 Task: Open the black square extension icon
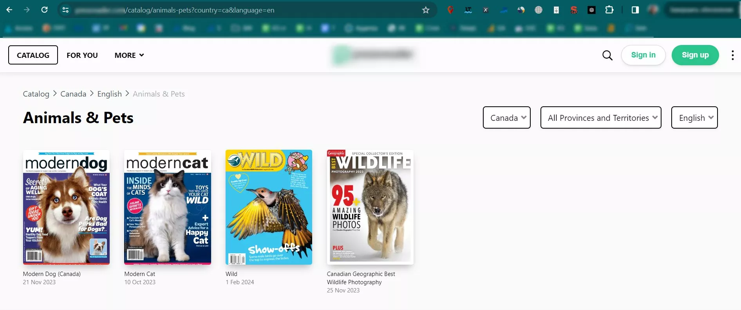(591, 10)
